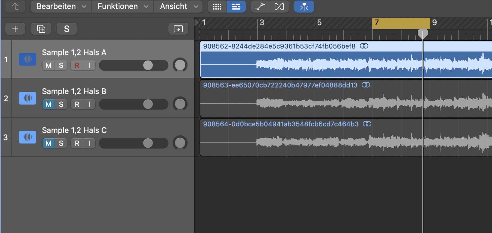Toggle the playhead catch button
492x233 pixels.
[304, 7]
